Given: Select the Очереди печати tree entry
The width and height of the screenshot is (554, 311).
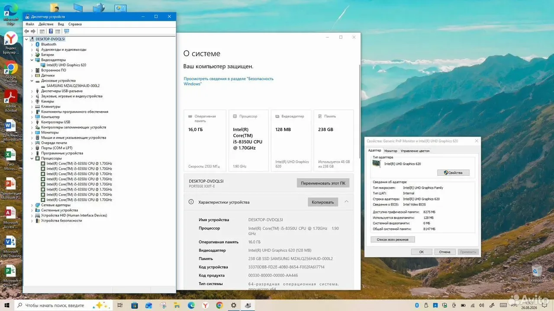Looking at the screenshot, I should [54, 143].
